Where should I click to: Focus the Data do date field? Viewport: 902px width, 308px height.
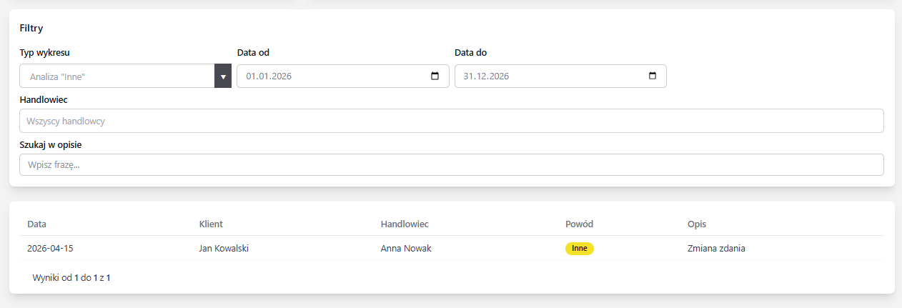(547, 76)
